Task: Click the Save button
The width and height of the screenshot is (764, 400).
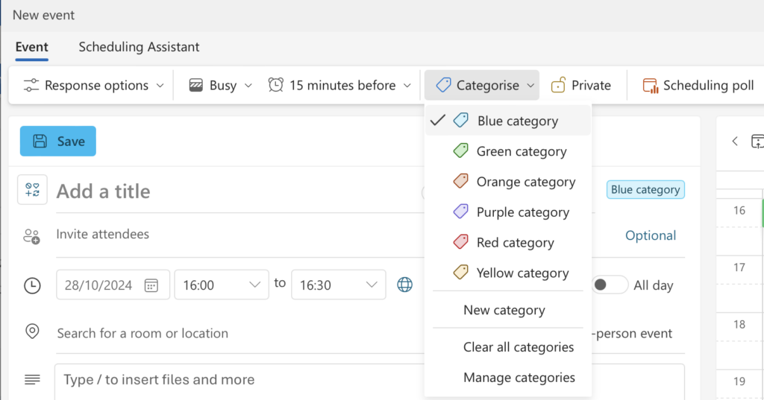Action: pos(58,141)
